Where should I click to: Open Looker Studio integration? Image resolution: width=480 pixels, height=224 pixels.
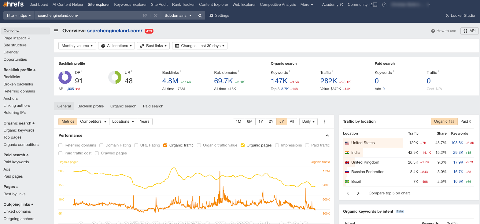(x=460, y=16)
